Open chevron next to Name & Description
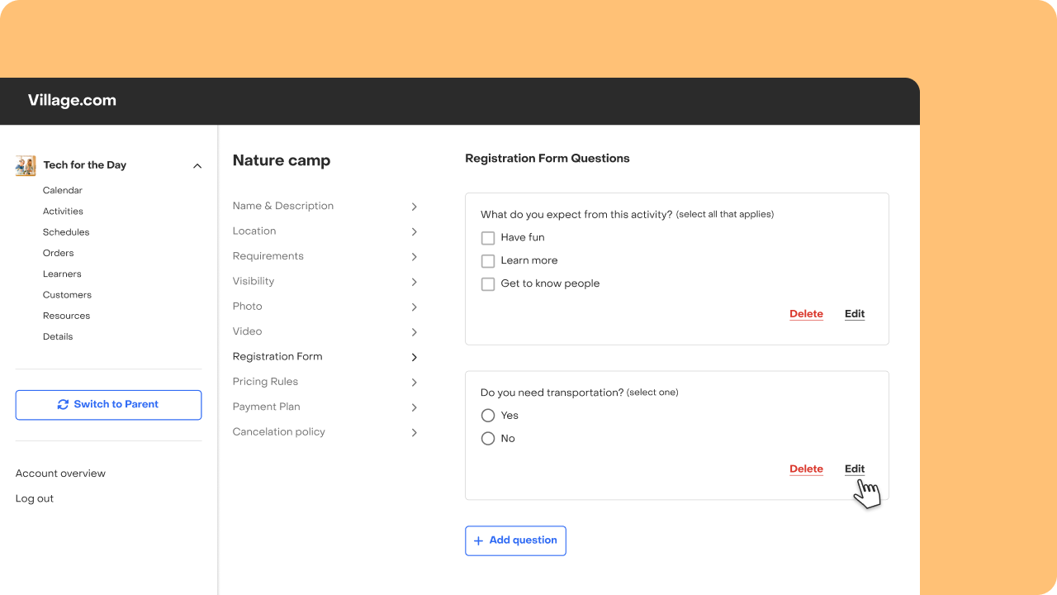 [x=415, y=207]
